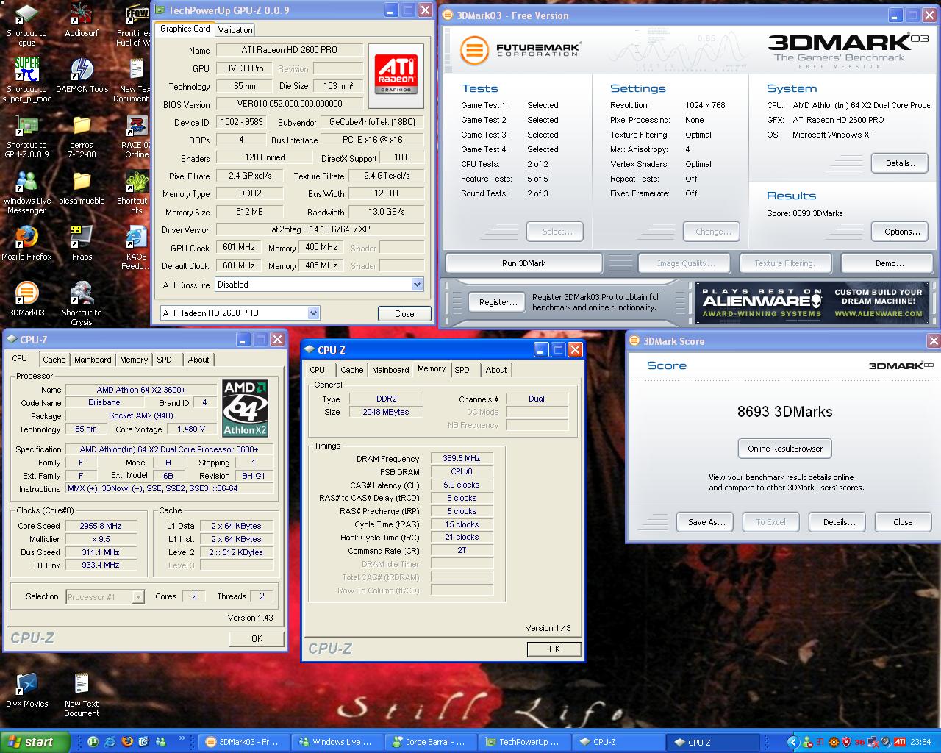
Task: Select Graphics Card tab in GPU-Z
Action: [185, 29]
